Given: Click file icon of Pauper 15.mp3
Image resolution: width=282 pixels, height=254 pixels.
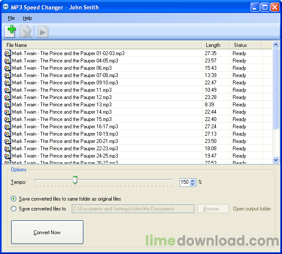Looking at the screenshot, I should click(x=7, y=119).
